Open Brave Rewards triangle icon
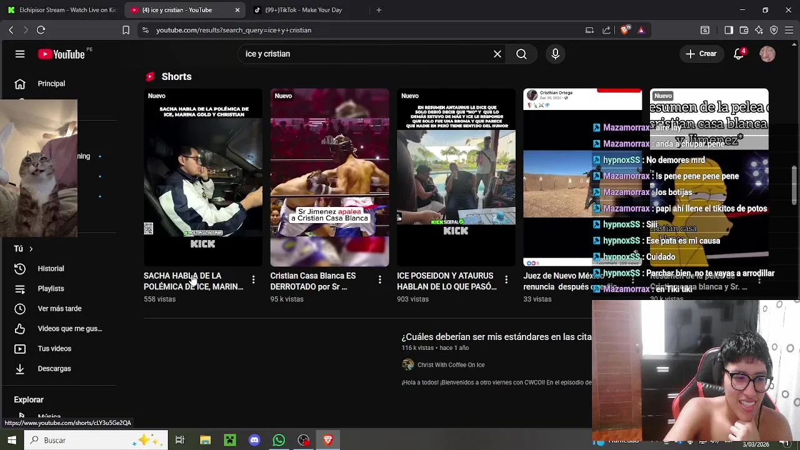Screen dimensions: 800x450 pos(641,30)
